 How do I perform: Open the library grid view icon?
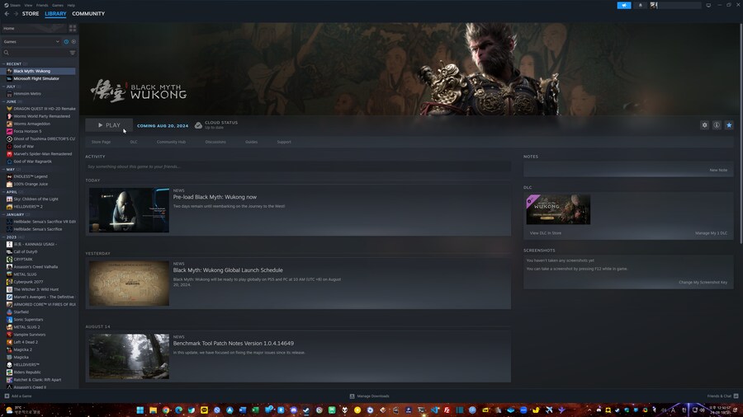pos(73,28)
